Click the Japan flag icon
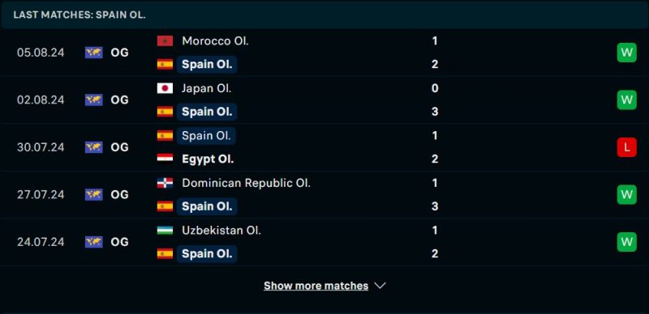The image size is (649, 314). pos(165,88)
